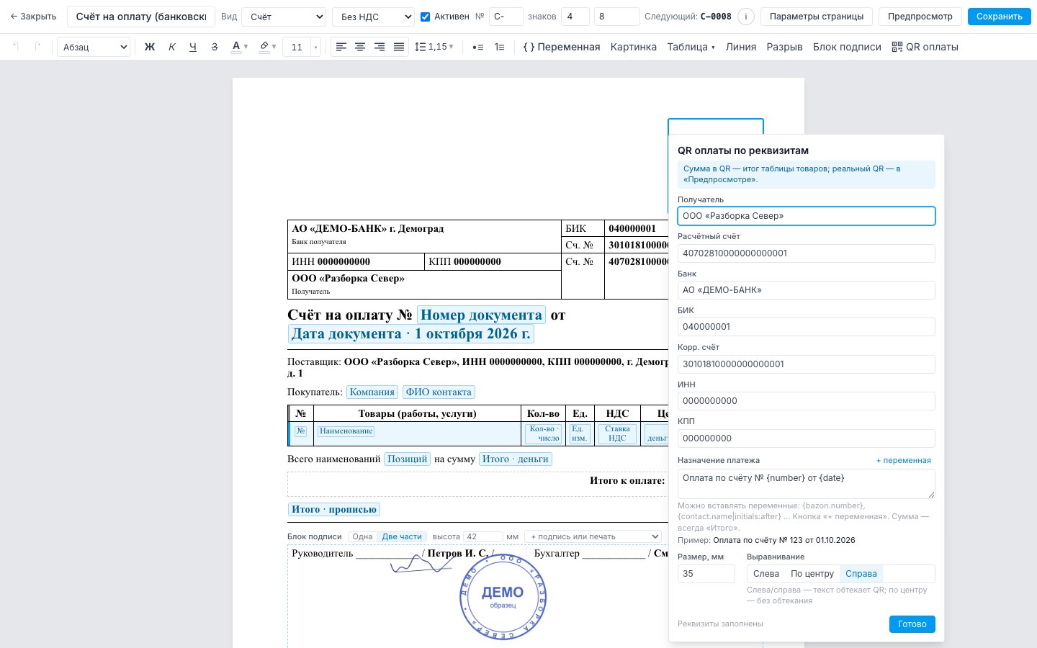Viewport: 1037px width, 648px height.
Task: Toggle italic formatting (К)
Action: click(x=171, y=47)
